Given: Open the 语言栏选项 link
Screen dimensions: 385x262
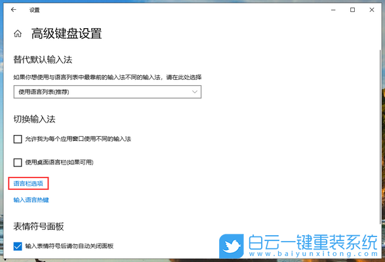Looking at the screenshot, I should tap(28, 183).
